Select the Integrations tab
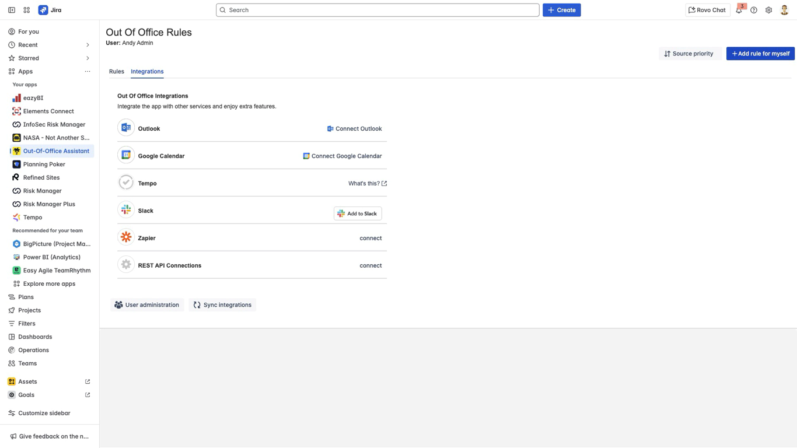The height and width of the screenshot is (448, 797). tap(147, 72)
